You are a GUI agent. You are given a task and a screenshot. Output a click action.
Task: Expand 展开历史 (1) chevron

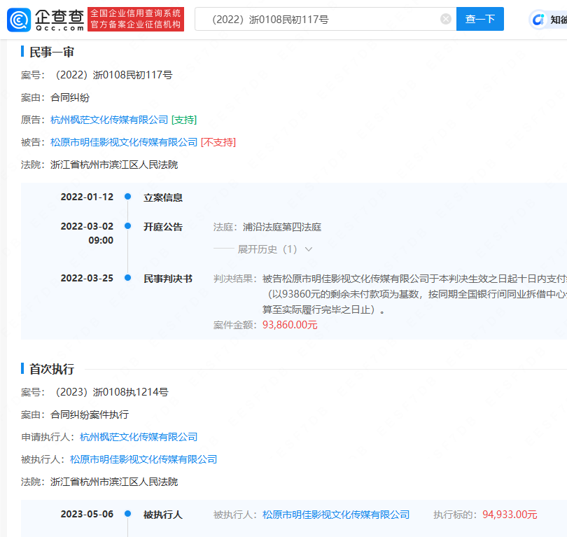click(x=309, y=249)
